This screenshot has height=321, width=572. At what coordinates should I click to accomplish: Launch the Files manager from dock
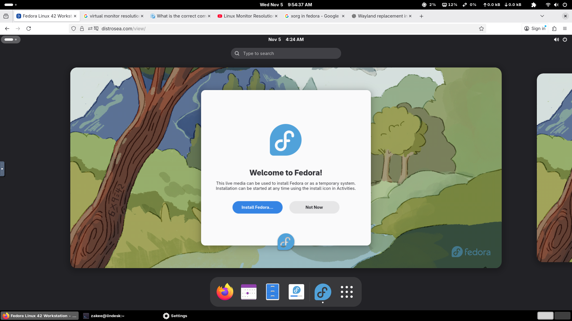[x=272, y=292]
